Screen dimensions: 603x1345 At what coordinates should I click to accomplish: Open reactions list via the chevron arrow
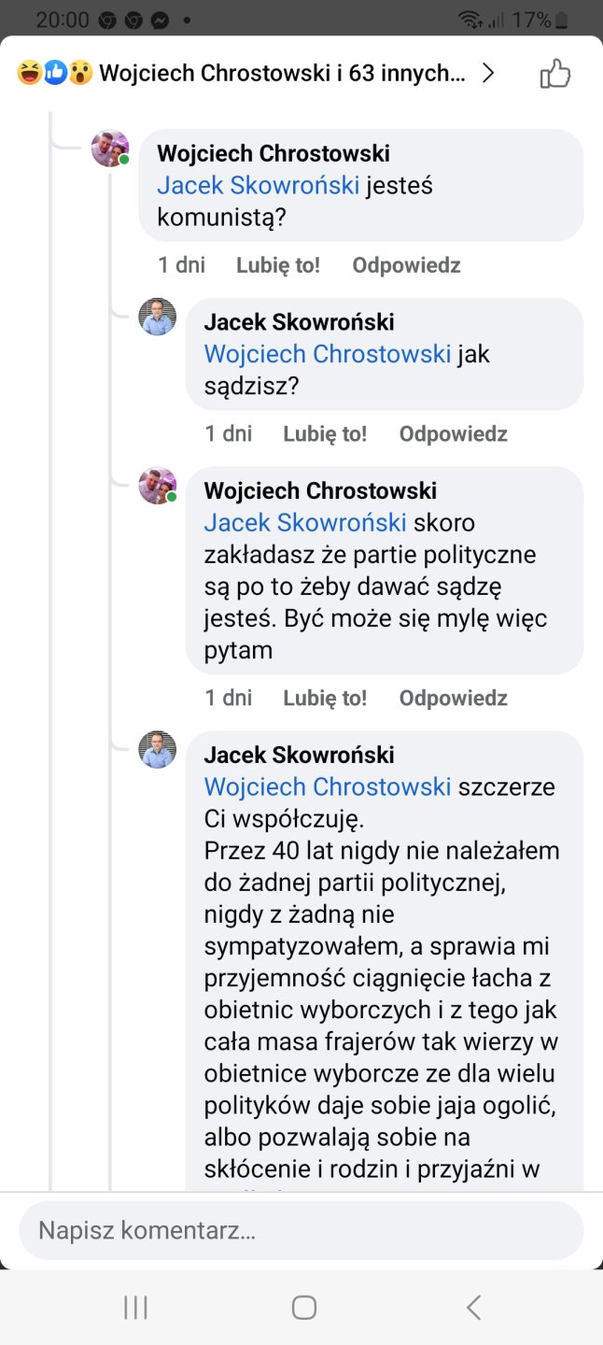487,74
